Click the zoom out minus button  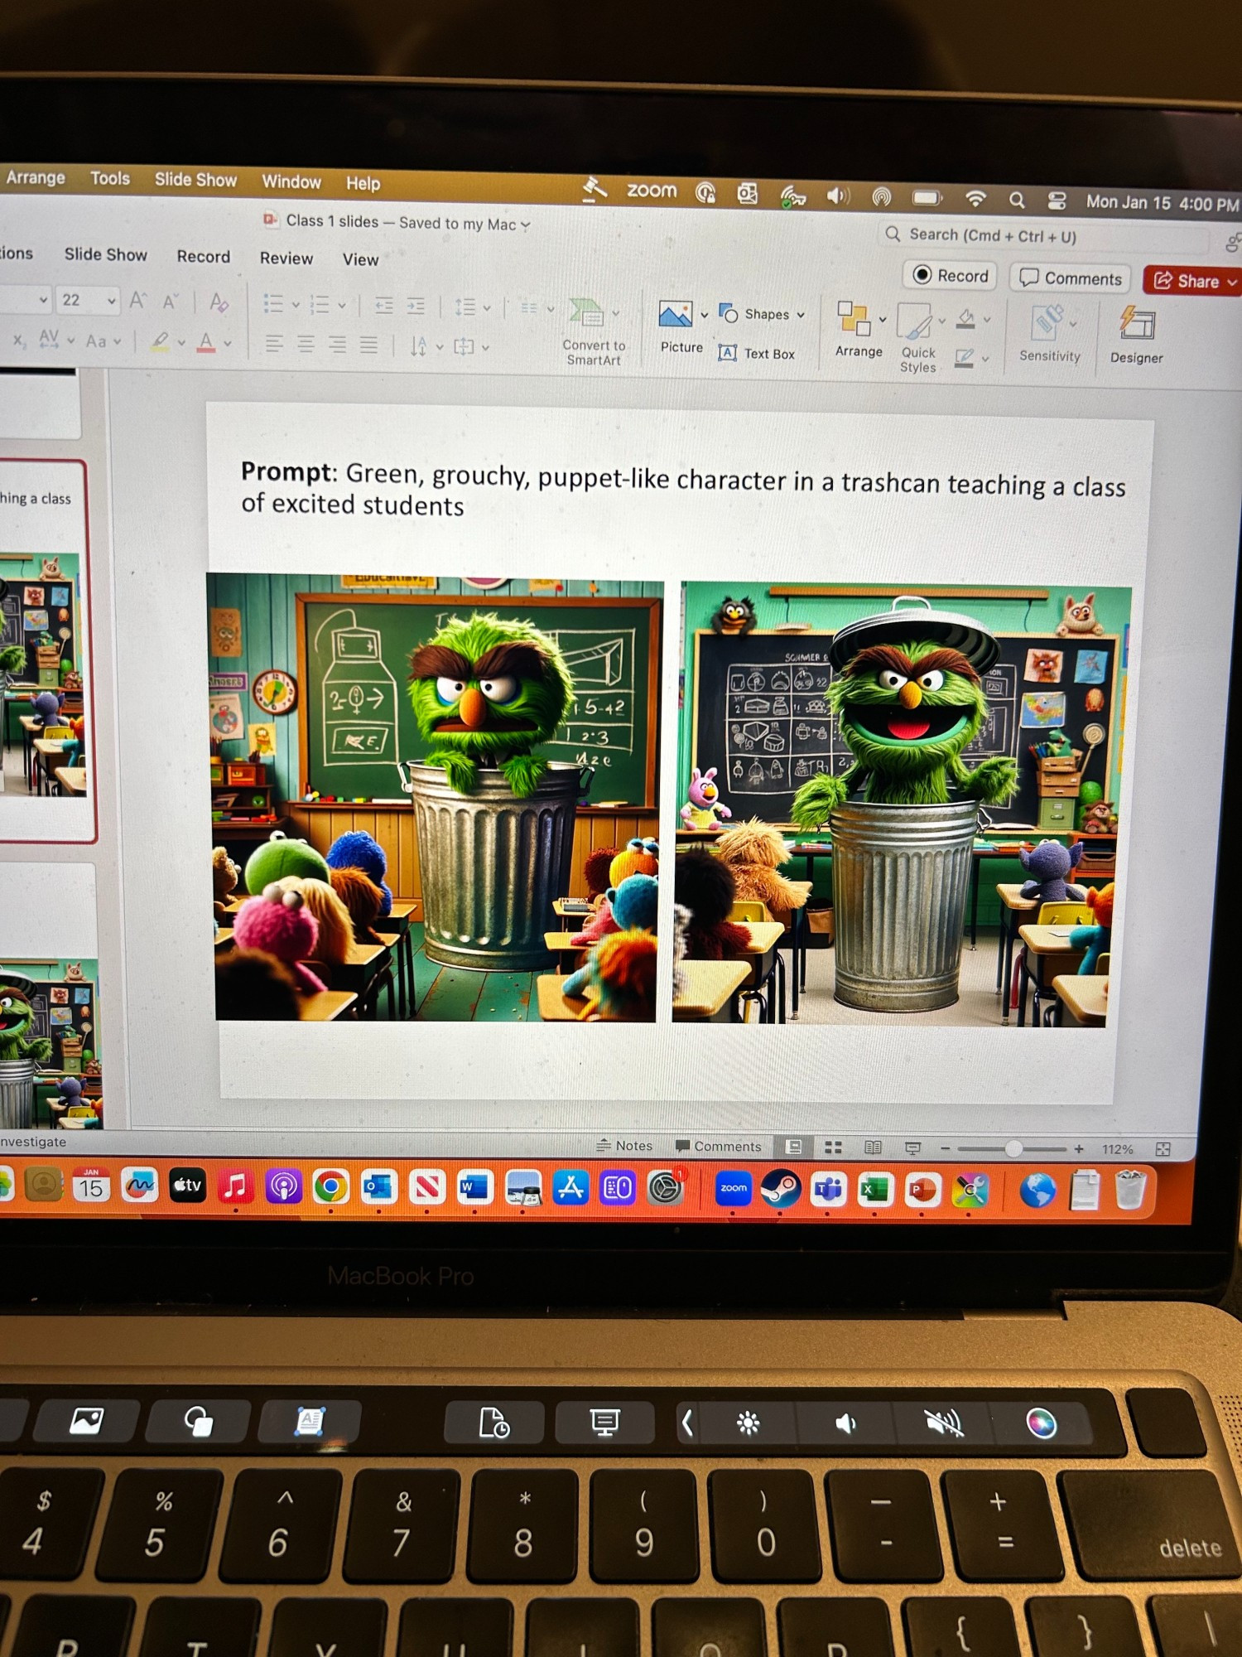coord(945,1148)
